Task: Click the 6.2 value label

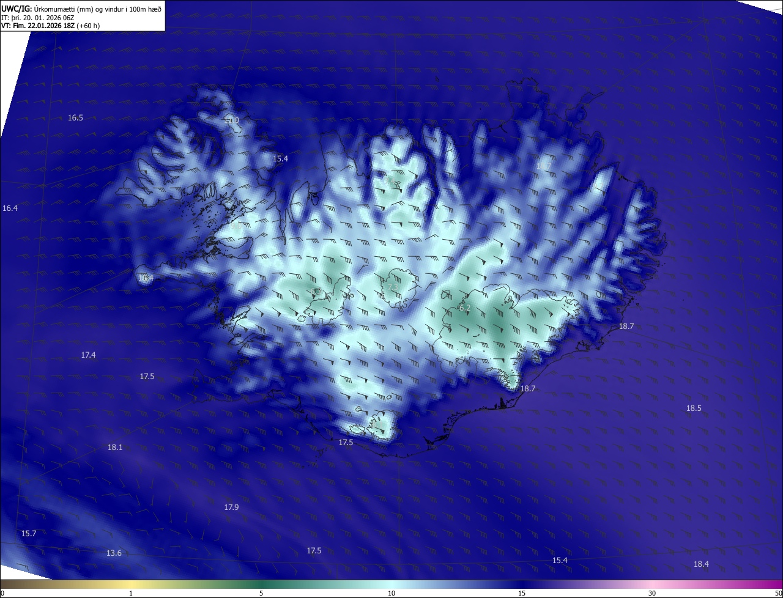Action: point(465,308)
